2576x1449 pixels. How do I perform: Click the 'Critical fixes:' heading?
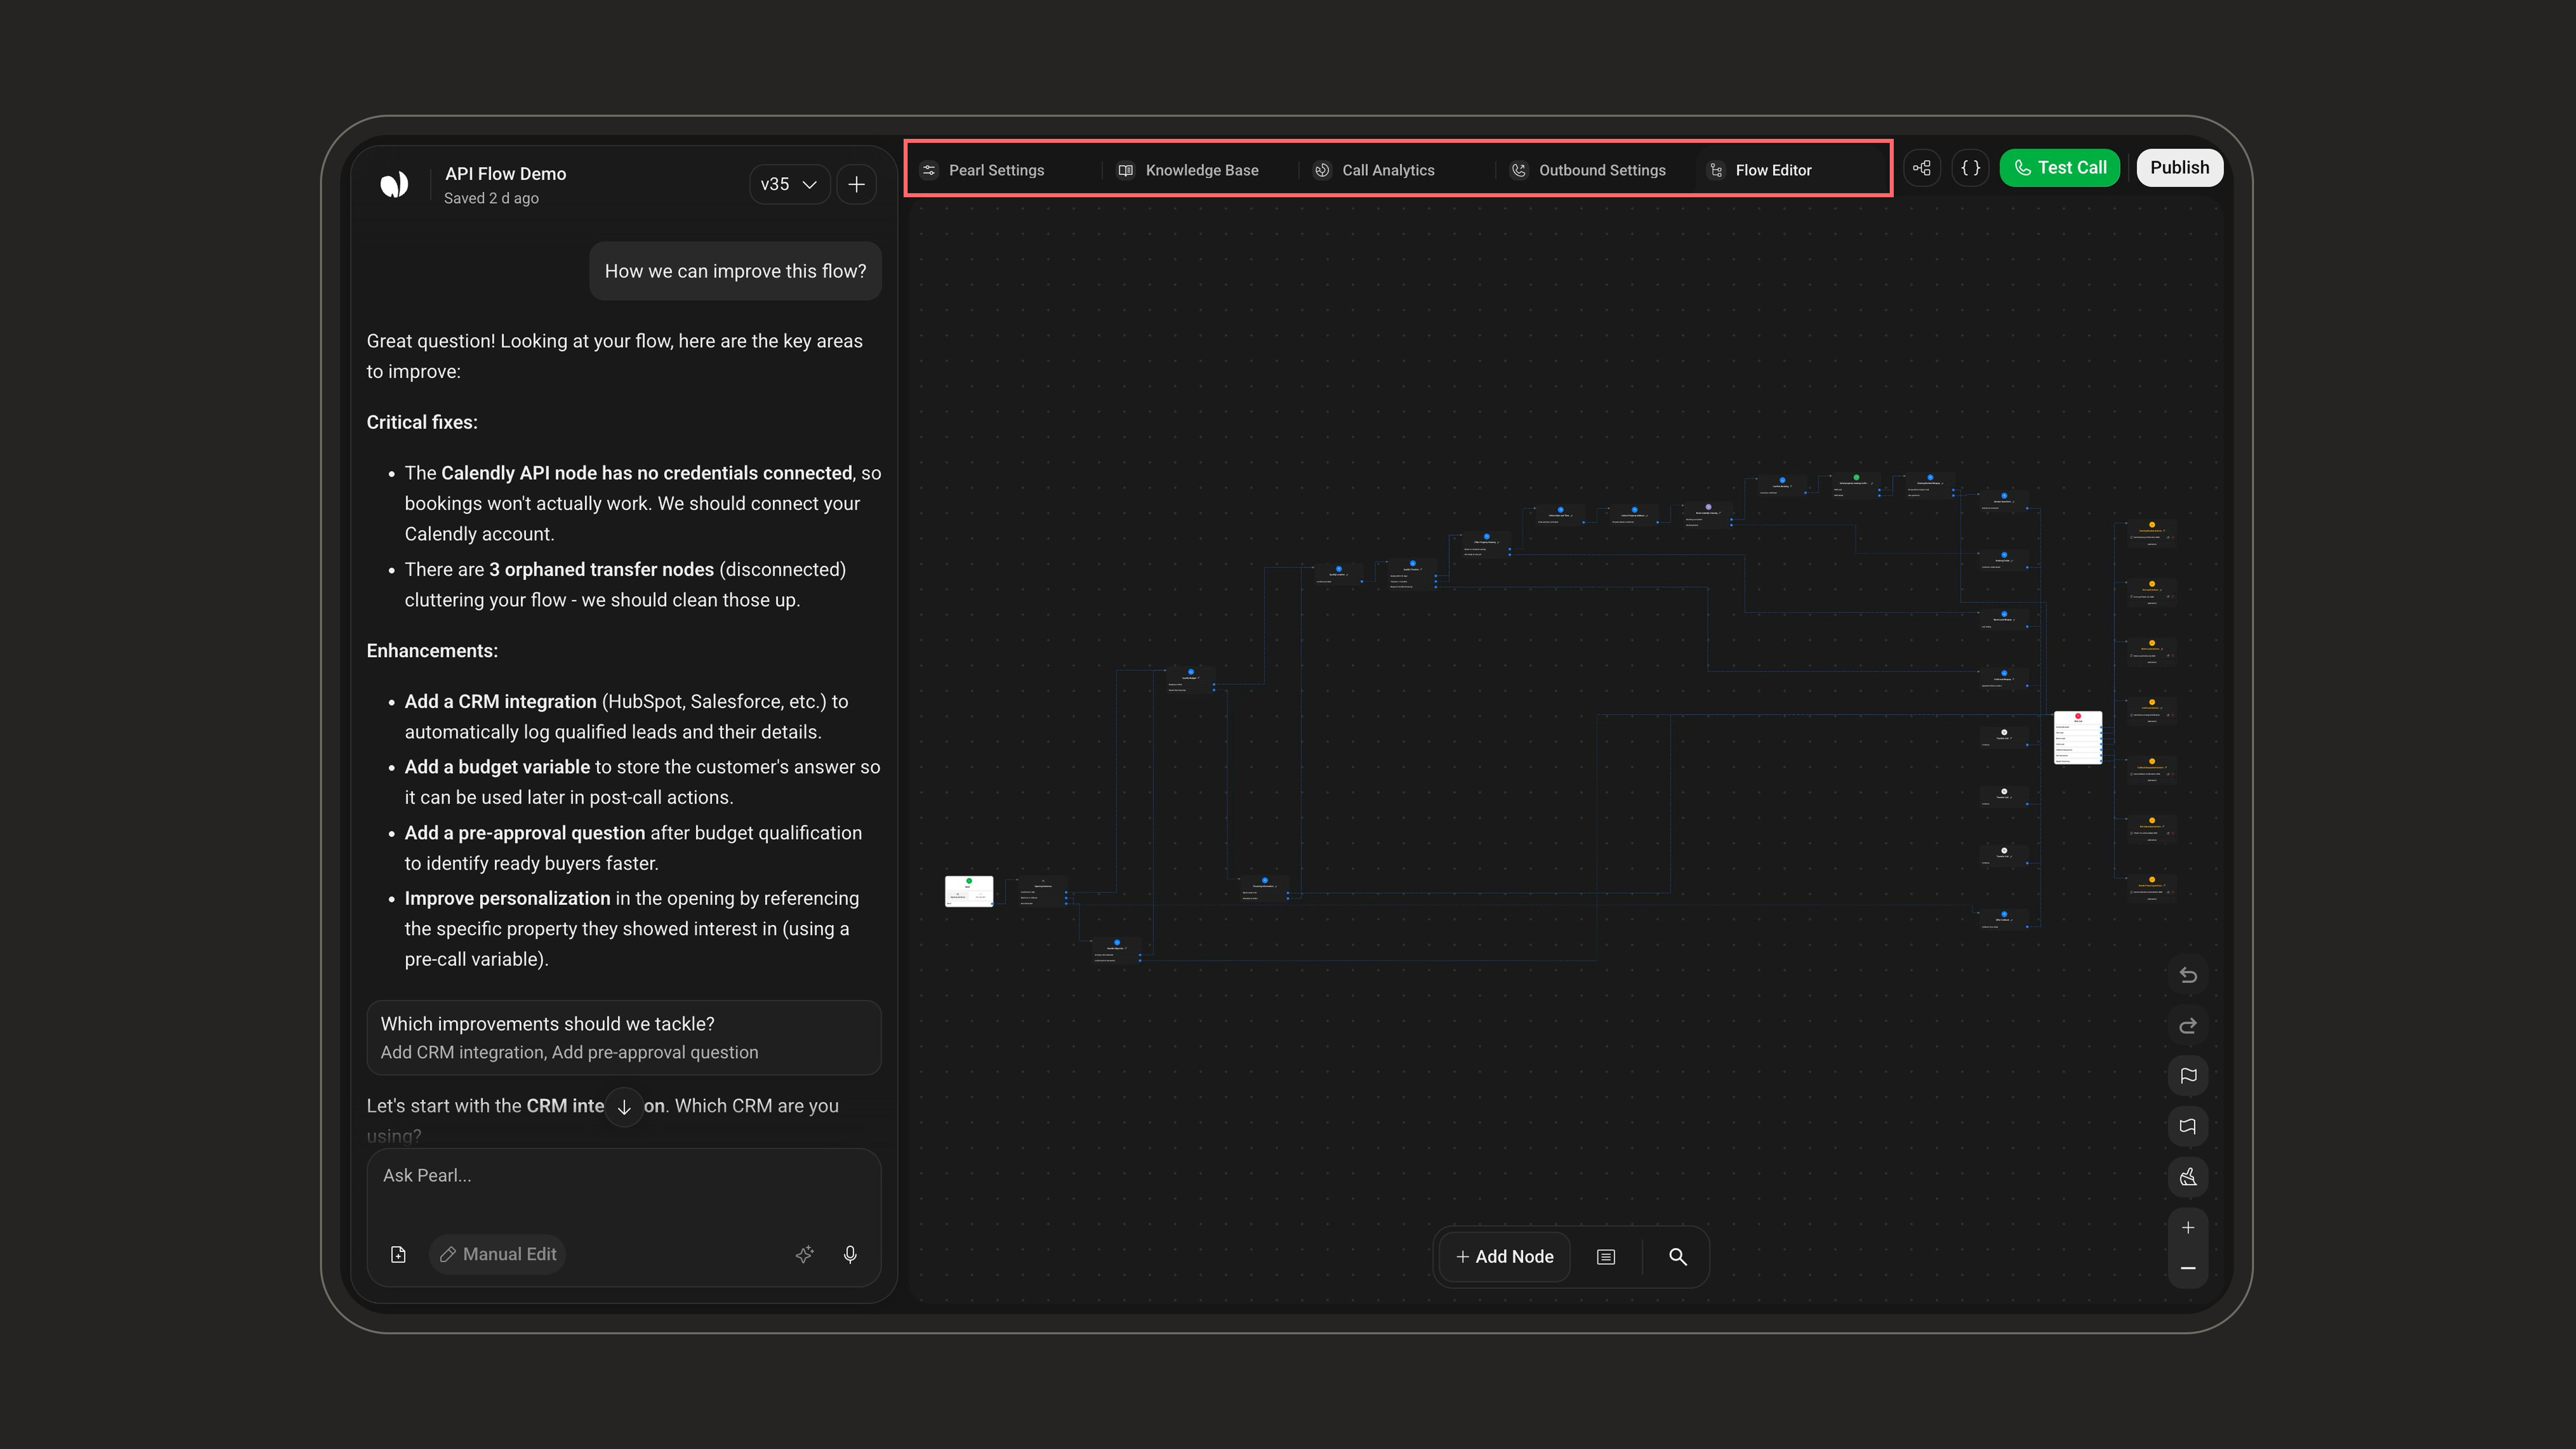[422, 422]
